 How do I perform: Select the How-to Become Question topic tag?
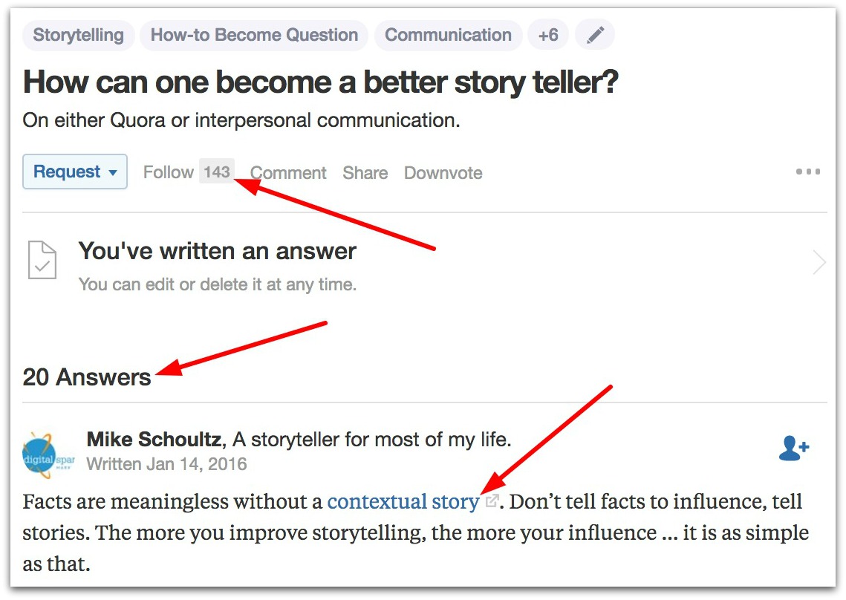click(x=254, y=35)
